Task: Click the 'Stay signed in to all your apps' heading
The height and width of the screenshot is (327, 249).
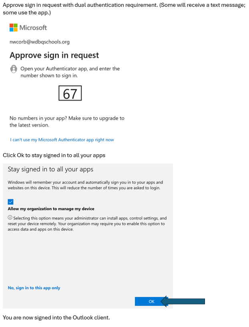Action: click(x=50, y=169)
